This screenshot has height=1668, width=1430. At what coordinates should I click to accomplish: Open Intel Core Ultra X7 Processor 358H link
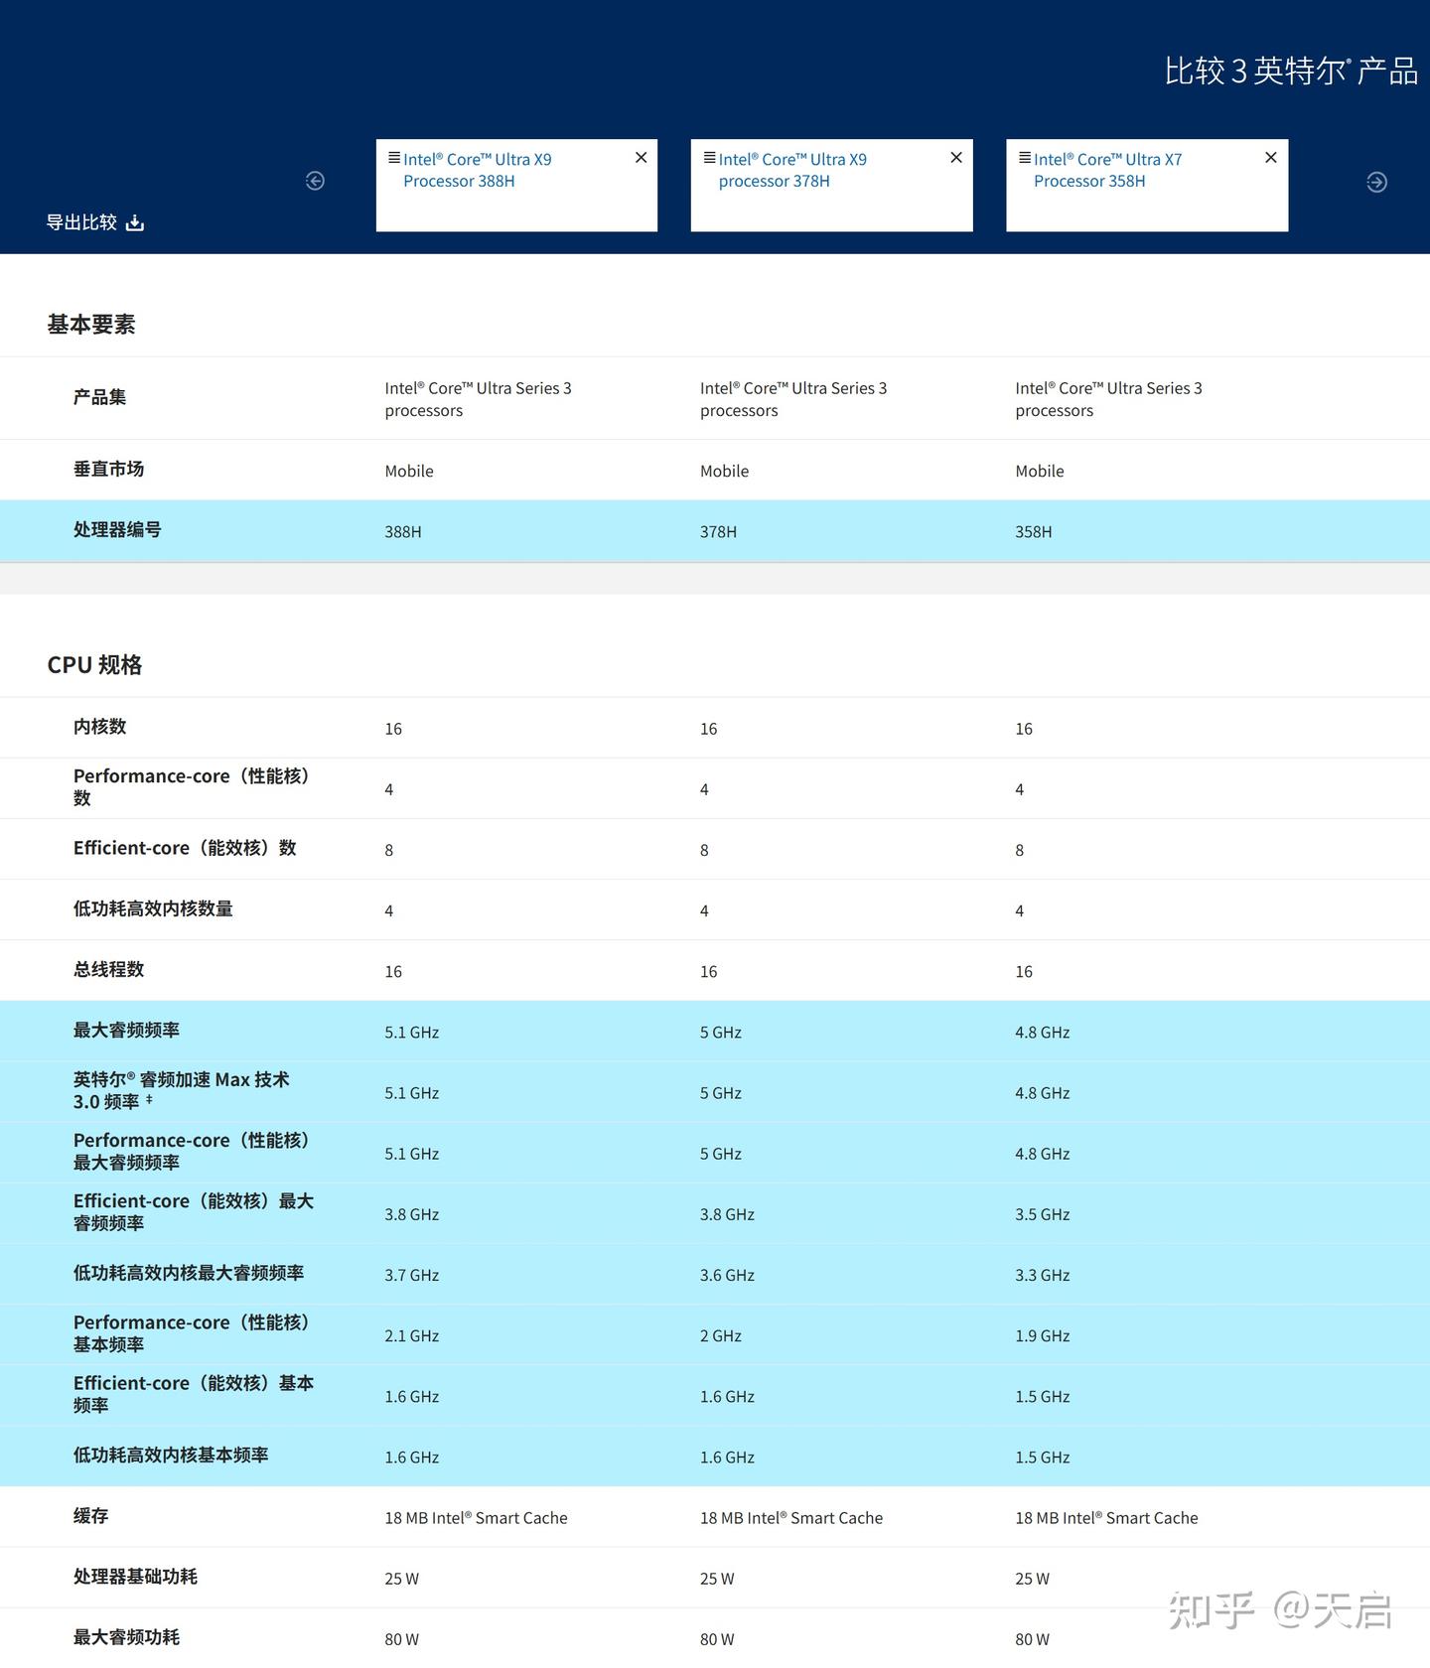click(1107, 170)
